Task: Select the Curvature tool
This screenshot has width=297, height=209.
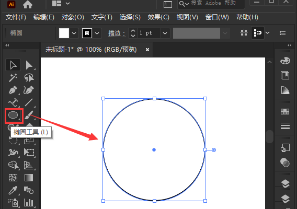Action: 29,90
